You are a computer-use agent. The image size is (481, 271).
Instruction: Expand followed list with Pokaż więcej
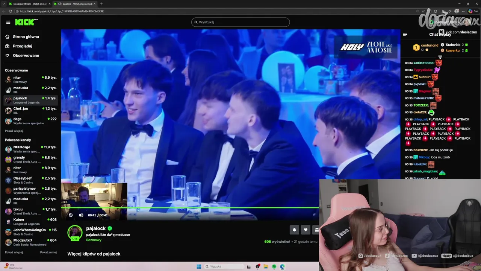[14, 131]
